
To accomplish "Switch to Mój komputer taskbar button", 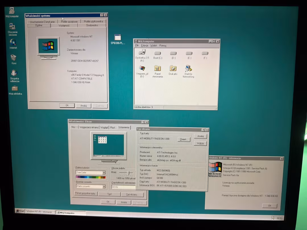I will pos(70,213).
